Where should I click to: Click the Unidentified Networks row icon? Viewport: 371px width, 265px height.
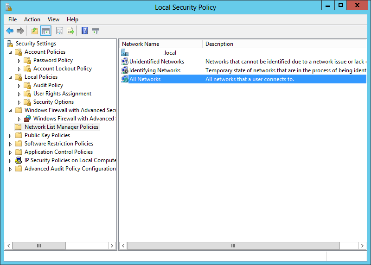(125, 62)
